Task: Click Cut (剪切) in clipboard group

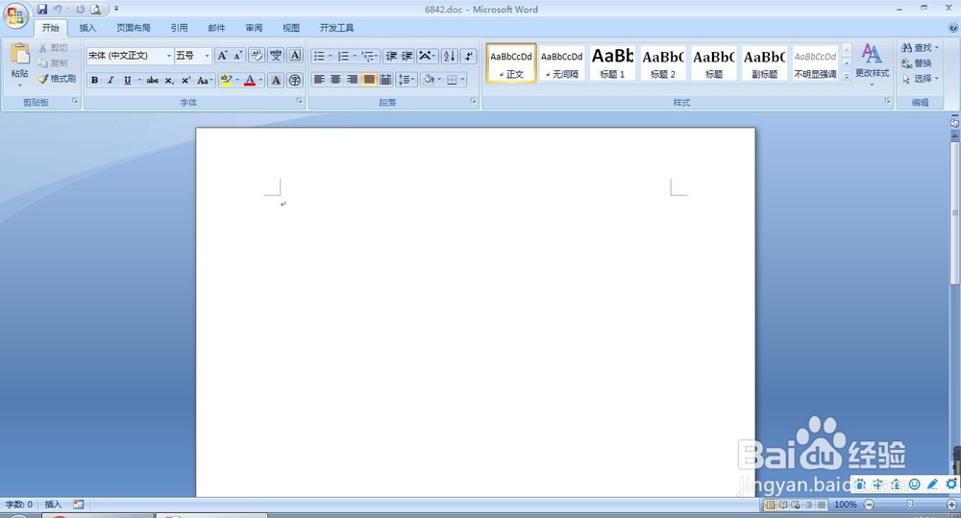Action: (53, 48)
